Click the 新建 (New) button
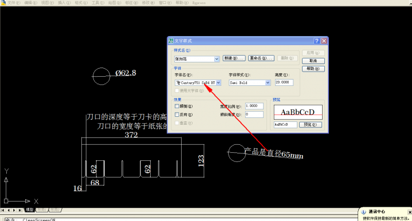 click(x=234, y=58)
